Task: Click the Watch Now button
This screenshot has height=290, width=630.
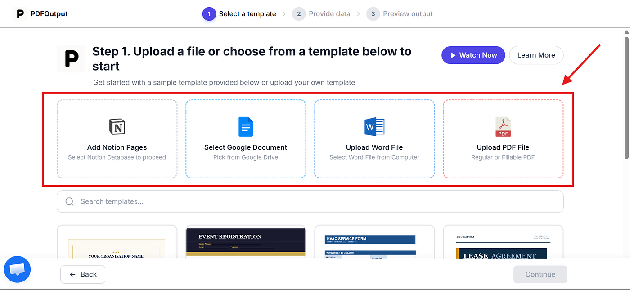Action: tap(473, 55)
